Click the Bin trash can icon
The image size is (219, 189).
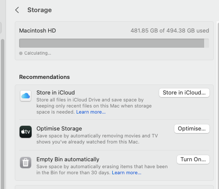click(x=26, y=163)
